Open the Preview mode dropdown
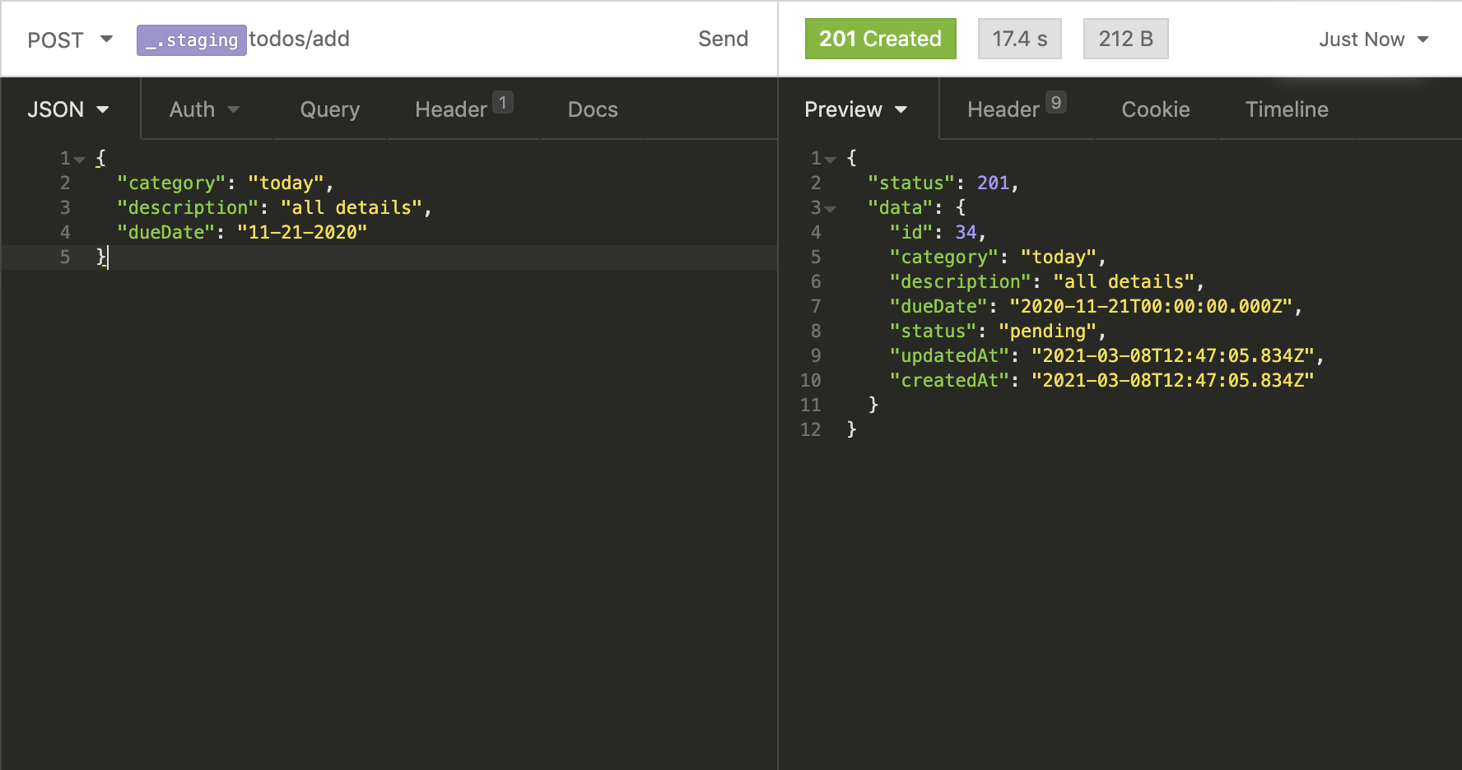 (x=856, y=109)
